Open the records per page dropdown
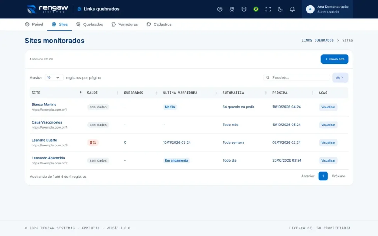378x236 pixels. coord(54,77)
